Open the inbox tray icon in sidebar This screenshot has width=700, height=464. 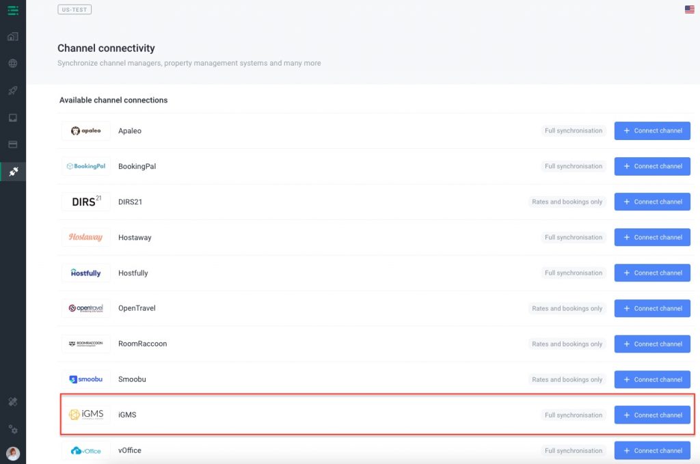point(13,118)
